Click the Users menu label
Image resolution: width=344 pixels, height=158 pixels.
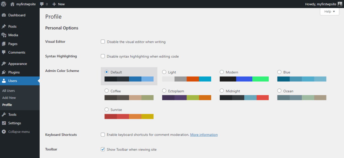(x=12, y=81)
